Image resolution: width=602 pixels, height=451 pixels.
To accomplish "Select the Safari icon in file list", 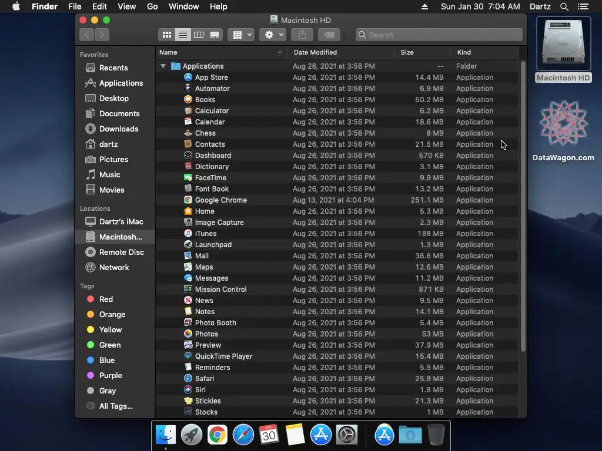I will (x=188, y=379).
